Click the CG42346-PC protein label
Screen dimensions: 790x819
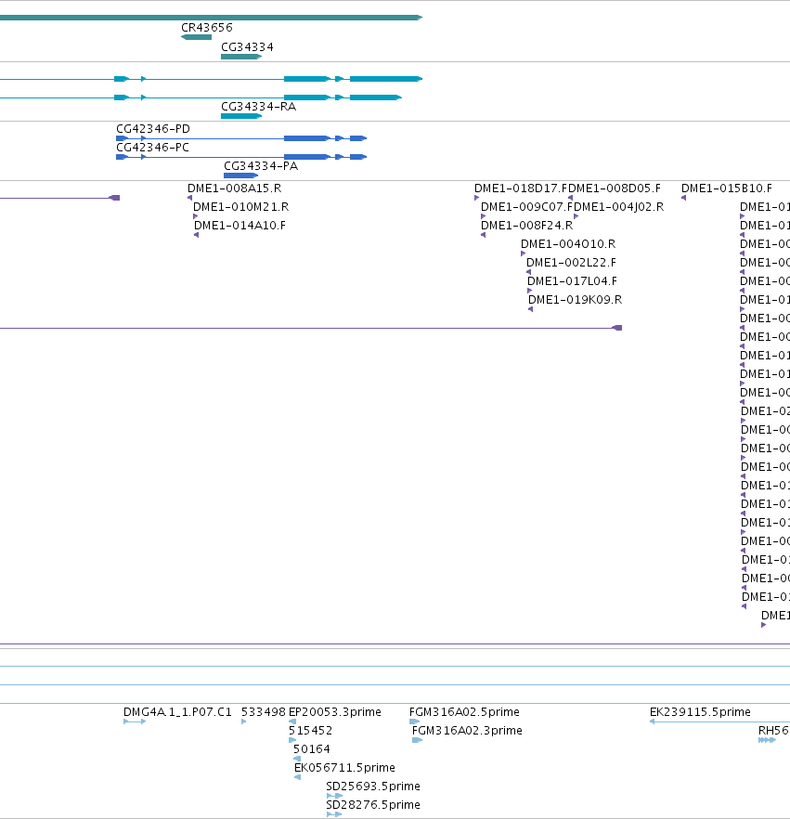click(x=152, y=148)
